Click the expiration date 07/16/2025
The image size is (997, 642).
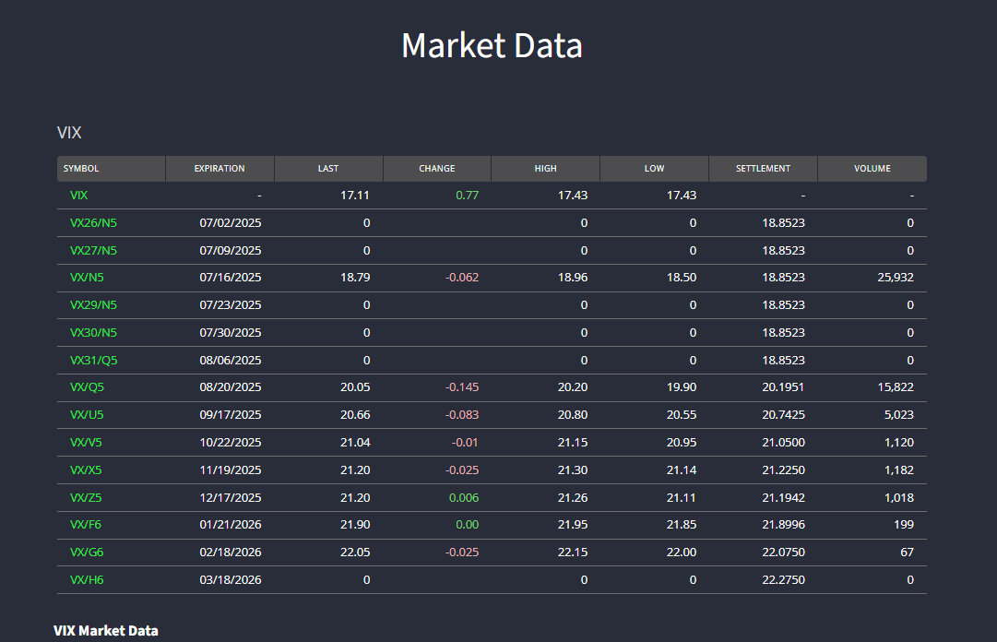[x=231, y=278]
